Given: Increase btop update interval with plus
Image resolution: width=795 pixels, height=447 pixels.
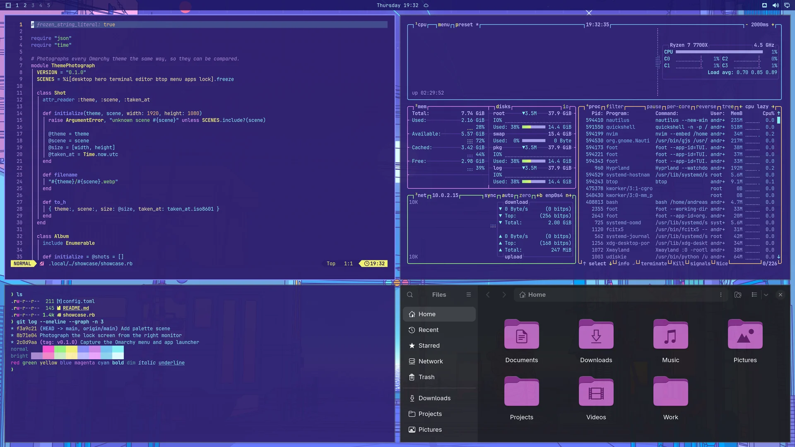Looking at the screenshot, I should [x=773, y=25].
